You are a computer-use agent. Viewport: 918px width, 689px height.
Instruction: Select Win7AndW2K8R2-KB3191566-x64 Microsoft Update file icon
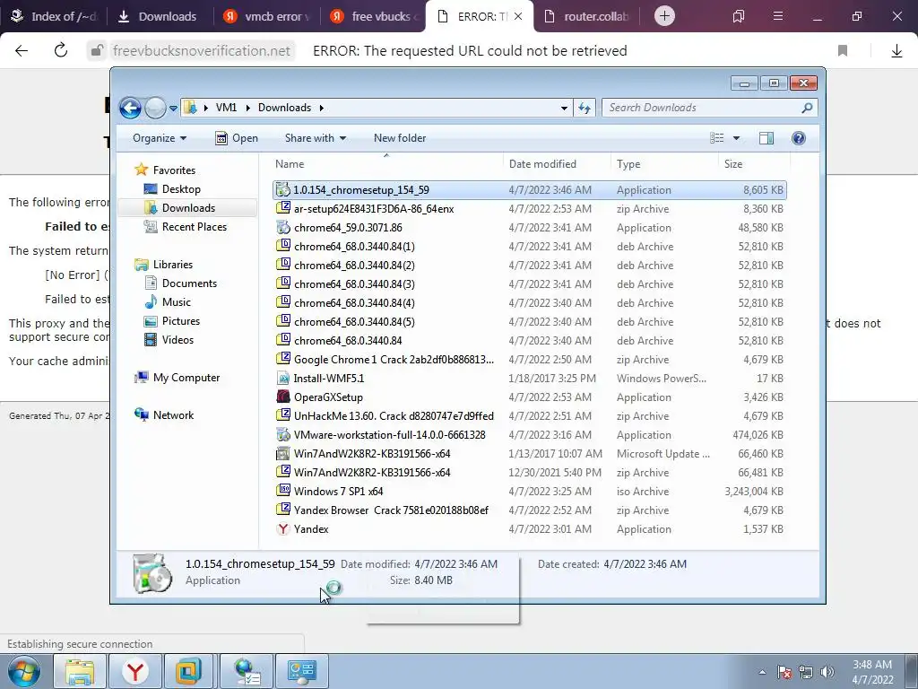[x=283, y=453]
